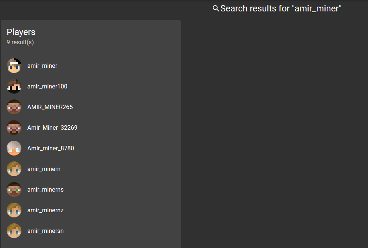This screenshot has width=368, height=248.
Task: Open the amir_minerns result entry
Action: pos(45,190)
